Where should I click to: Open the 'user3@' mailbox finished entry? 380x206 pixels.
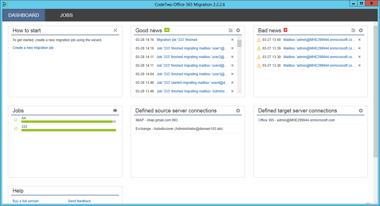tap(192, 74)
